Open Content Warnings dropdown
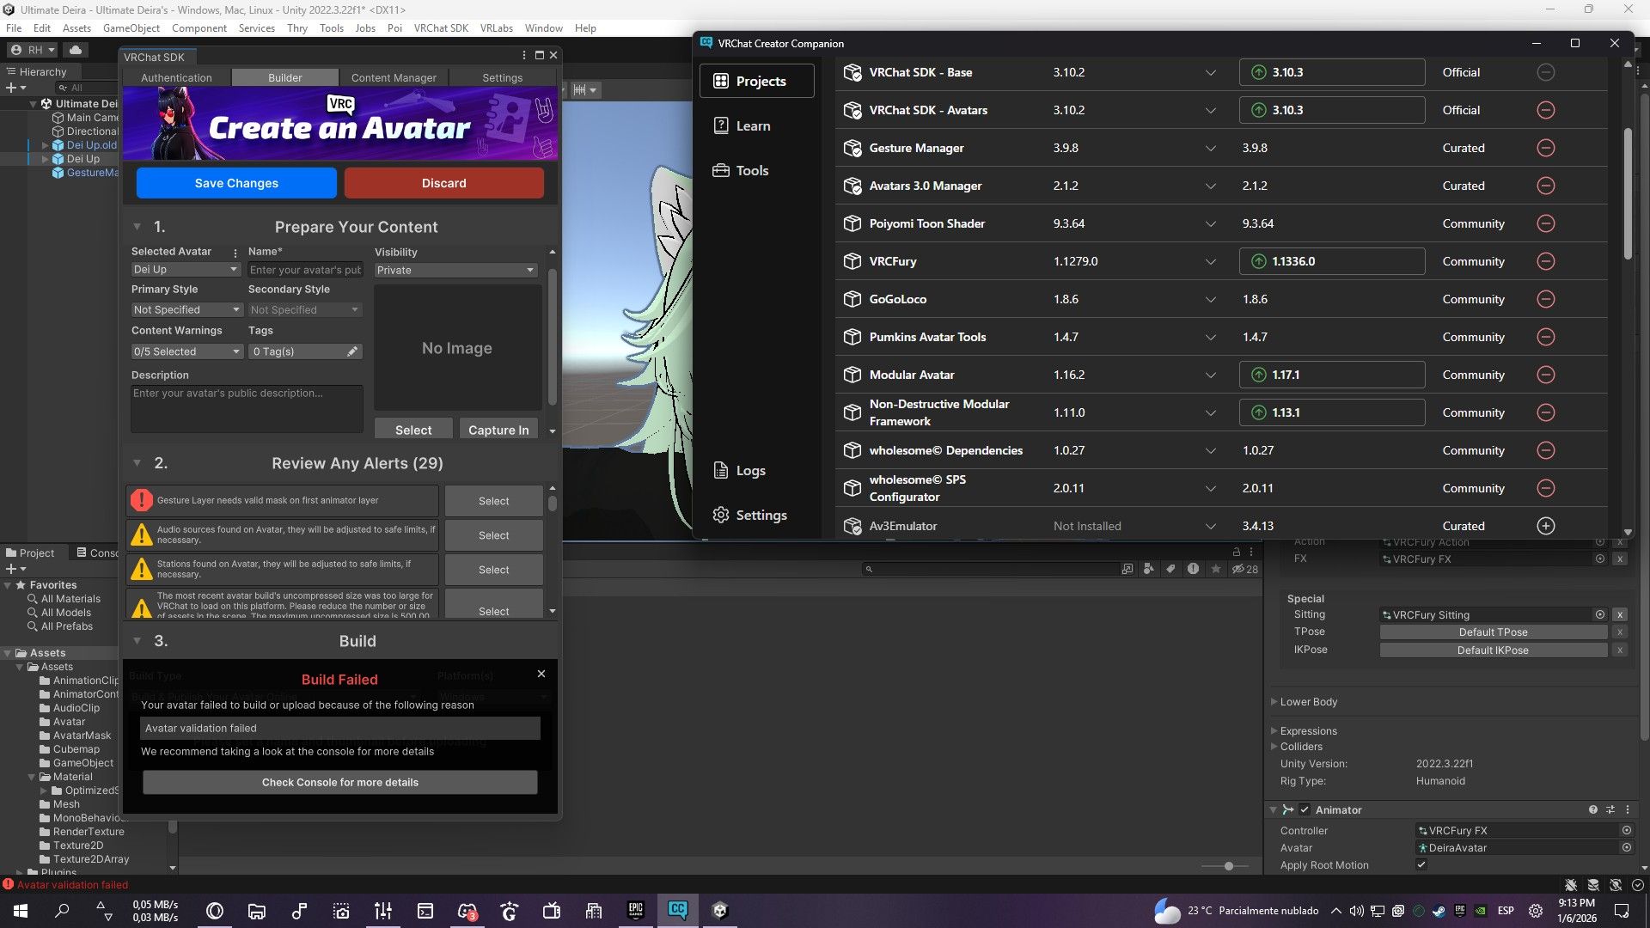The image size is (1650, 928). [x=186, y=351]
